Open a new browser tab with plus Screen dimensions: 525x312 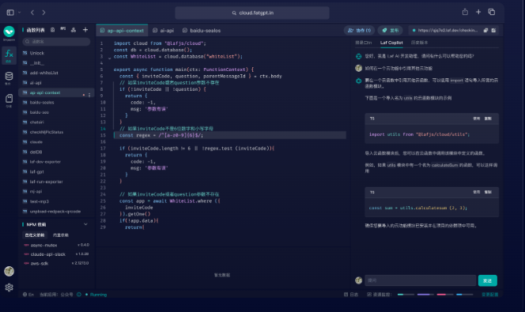(478, 12)
